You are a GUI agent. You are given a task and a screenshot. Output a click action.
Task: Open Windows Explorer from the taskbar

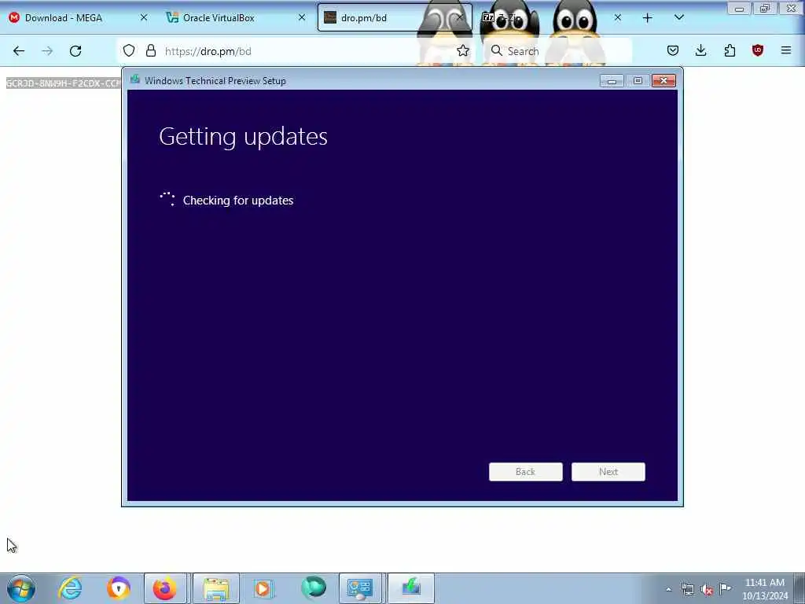[x=216, y=588]
